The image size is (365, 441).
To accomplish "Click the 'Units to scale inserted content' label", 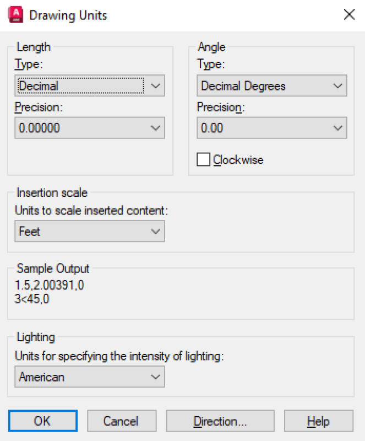I will click(91, 210).
